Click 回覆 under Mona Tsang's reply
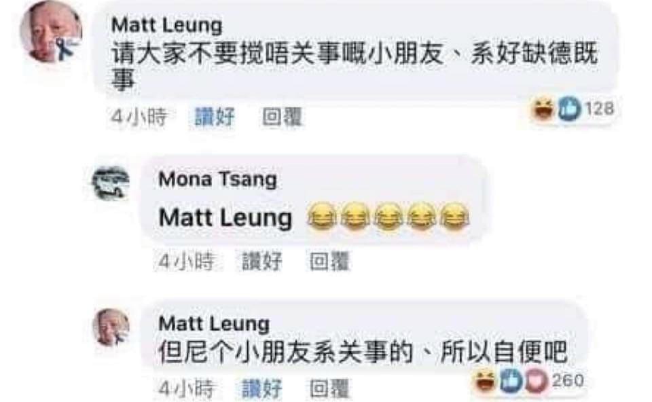Image resolution: width=652 pixels, height=402 pixels. click(329, 261)
